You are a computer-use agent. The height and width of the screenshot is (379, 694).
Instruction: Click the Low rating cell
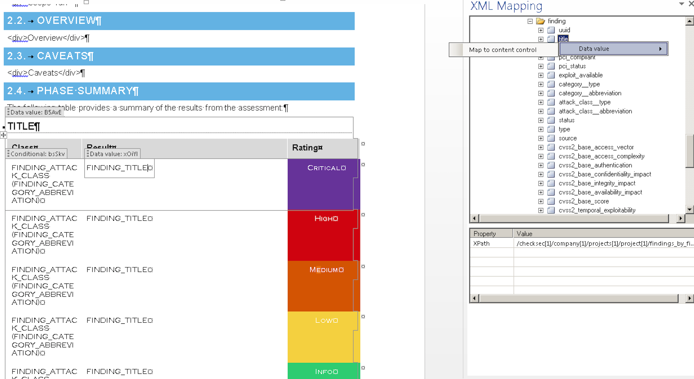(324, 337)
